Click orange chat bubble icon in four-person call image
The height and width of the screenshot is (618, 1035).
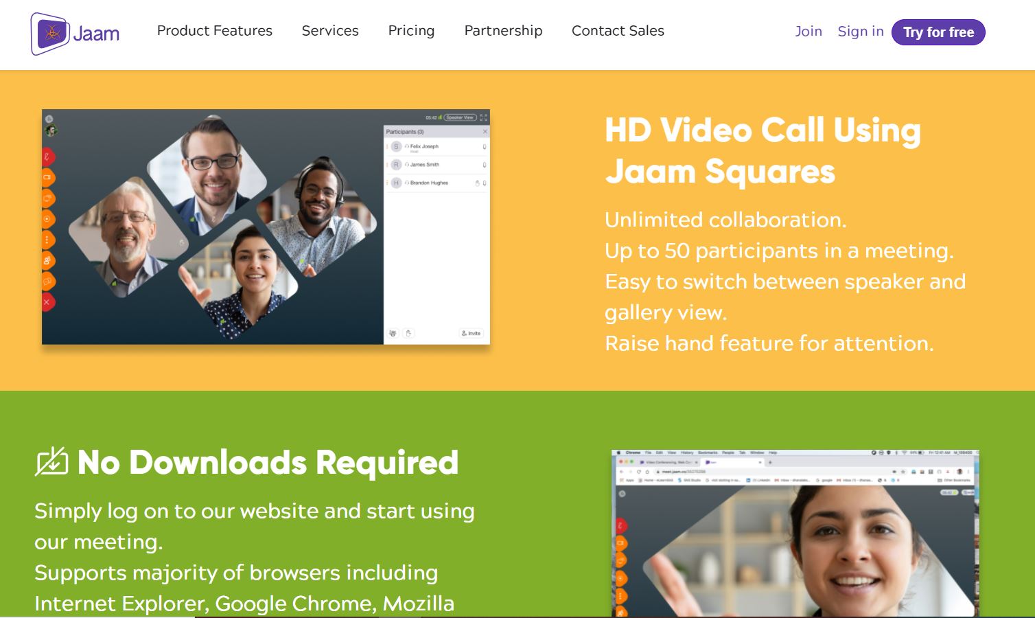click(x=47, y=282)
